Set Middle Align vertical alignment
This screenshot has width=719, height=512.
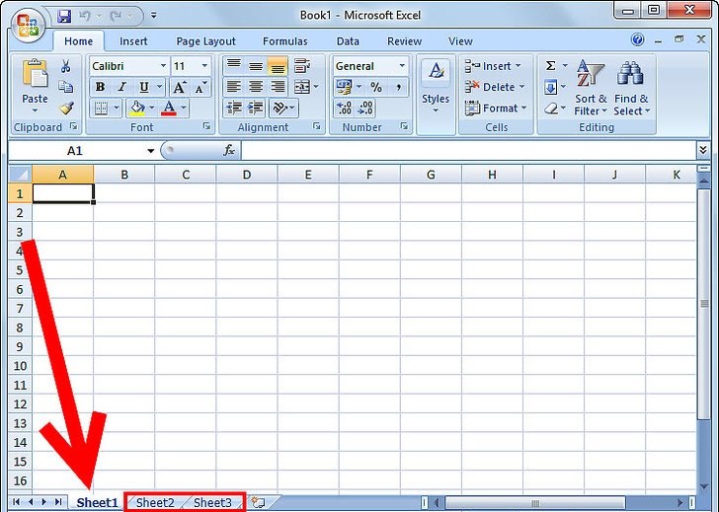[x=256, y=66]
